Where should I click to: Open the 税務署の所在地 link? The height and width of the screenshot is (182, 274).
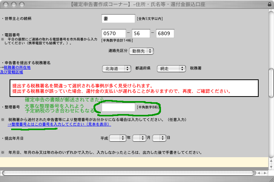click(16, 67)
